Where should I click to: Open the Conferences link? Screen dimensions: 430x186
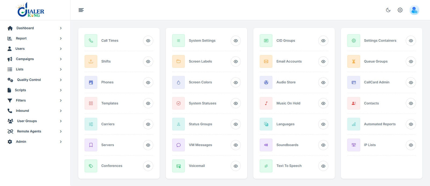click(112, 166)
